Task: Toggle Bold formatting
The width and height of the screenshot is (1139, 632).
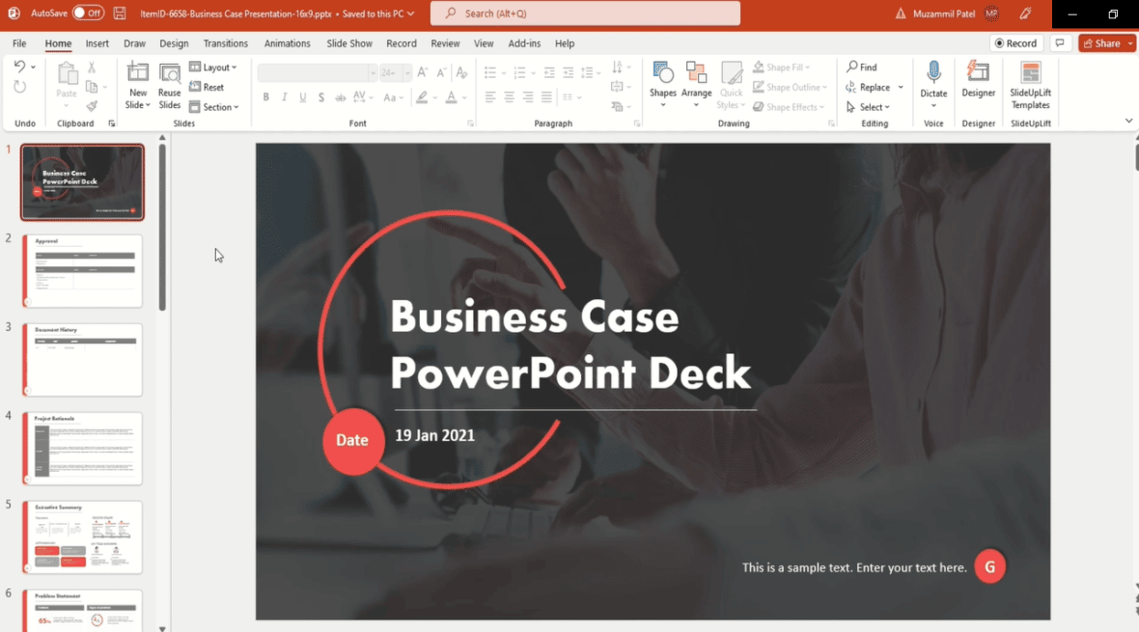Action: pos(266,97)
